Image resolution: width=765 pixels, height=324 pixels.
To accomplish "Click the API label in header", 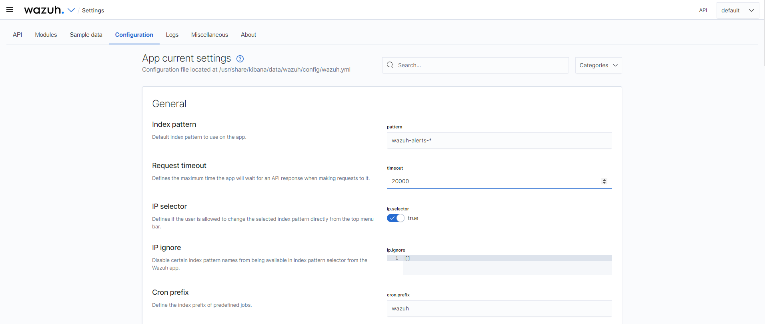I will (x=703, y=10).
